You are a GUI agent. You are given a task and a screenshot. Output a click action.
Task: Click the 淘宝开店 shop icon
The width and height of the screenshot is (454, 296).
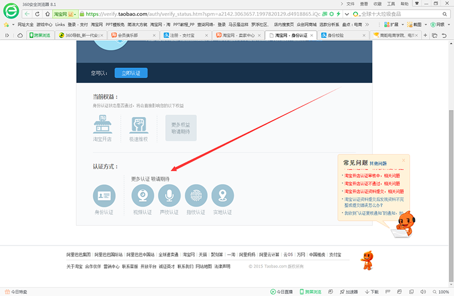point(103,124)
